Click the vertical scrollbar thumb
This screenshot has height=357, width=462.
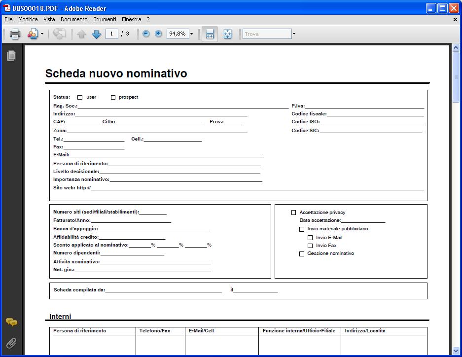pos(456,77)
